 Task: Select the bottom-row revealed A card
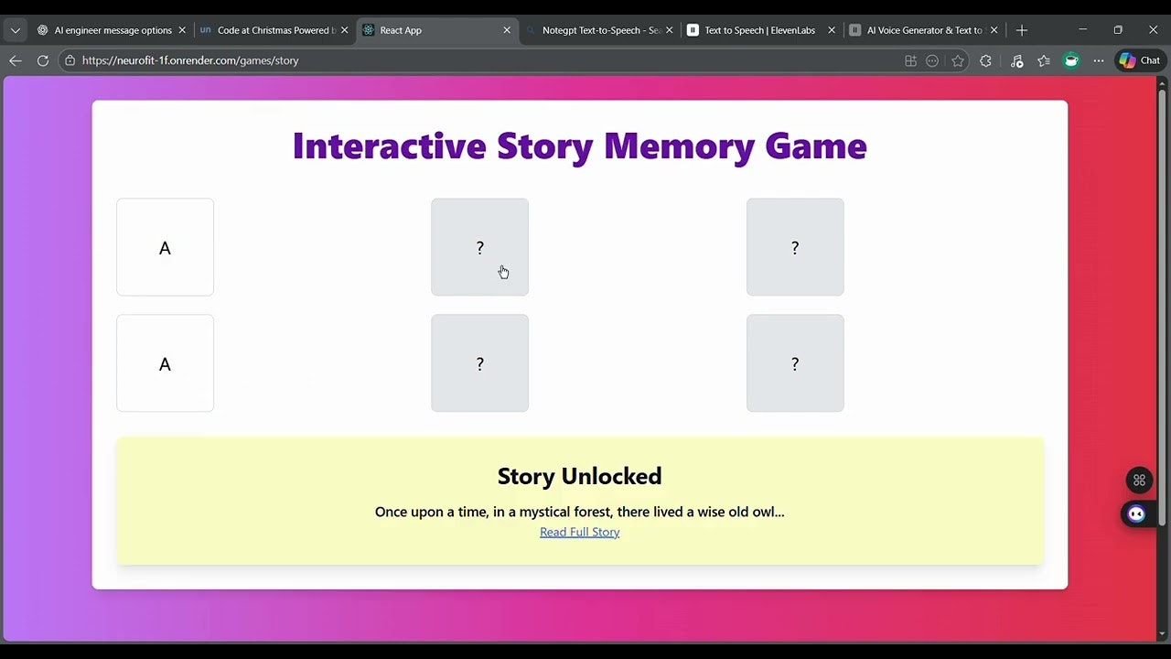(165, 363)
